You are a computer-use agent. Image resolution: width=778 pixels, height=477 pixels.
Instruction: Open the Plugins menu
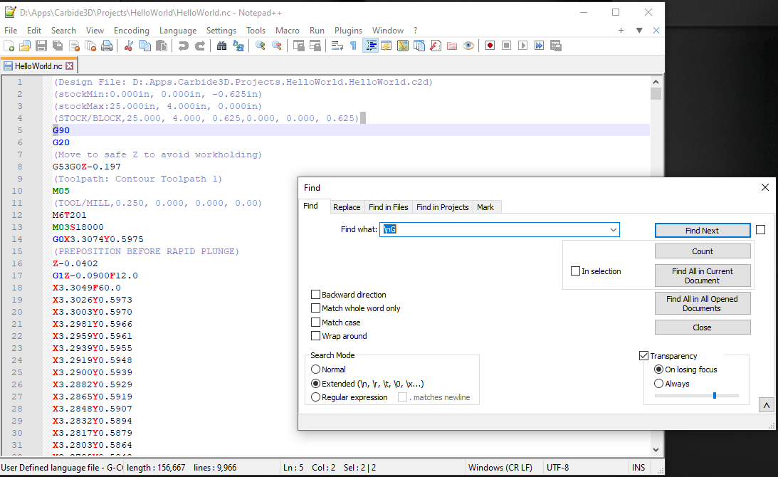348,31
